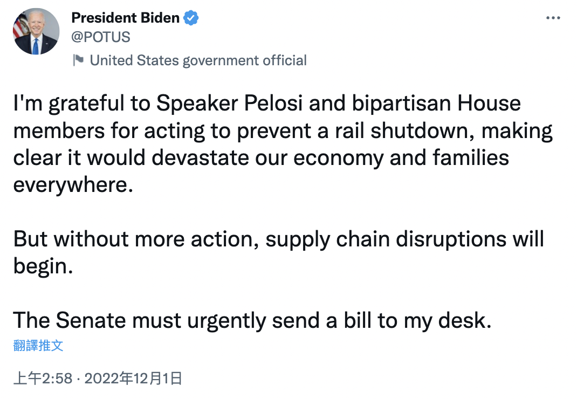The height and width of the screenshot is (399, 577).
Task: Click the word "everywhere." ending the first paragraph
Action: click(x=73, y=185)
